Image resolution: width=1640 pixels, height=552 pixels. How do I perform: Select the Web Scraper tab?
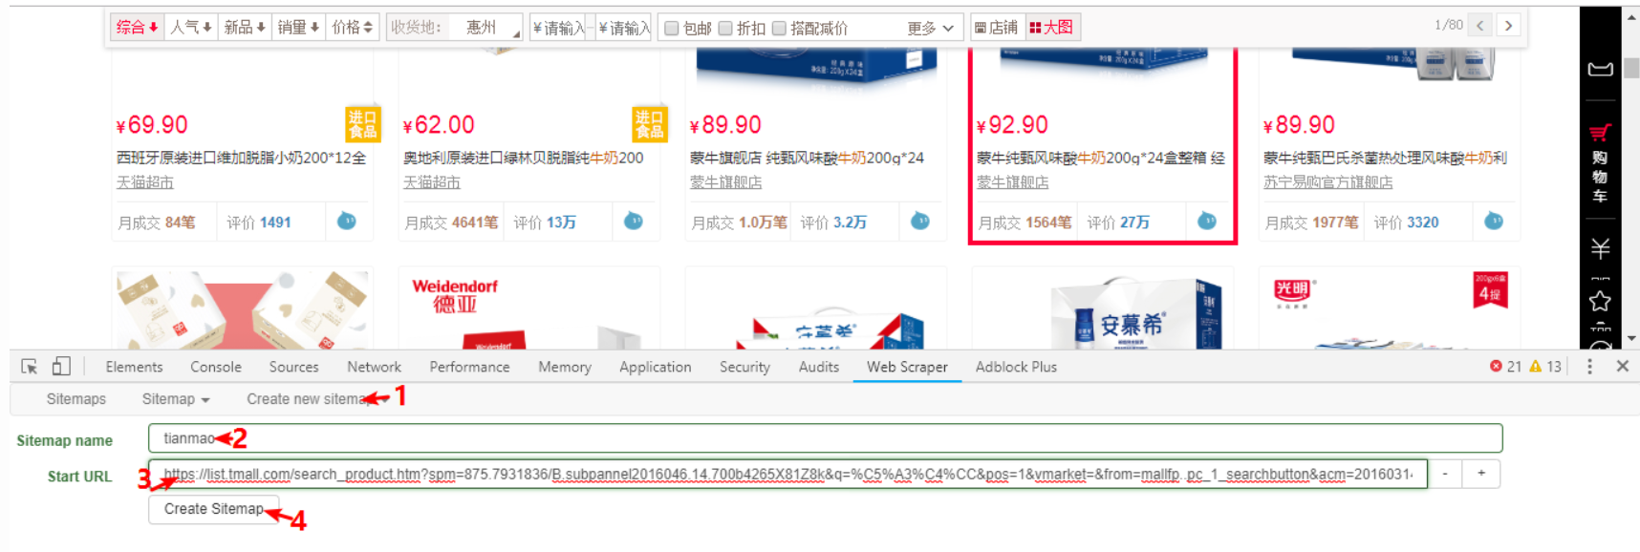907,367
